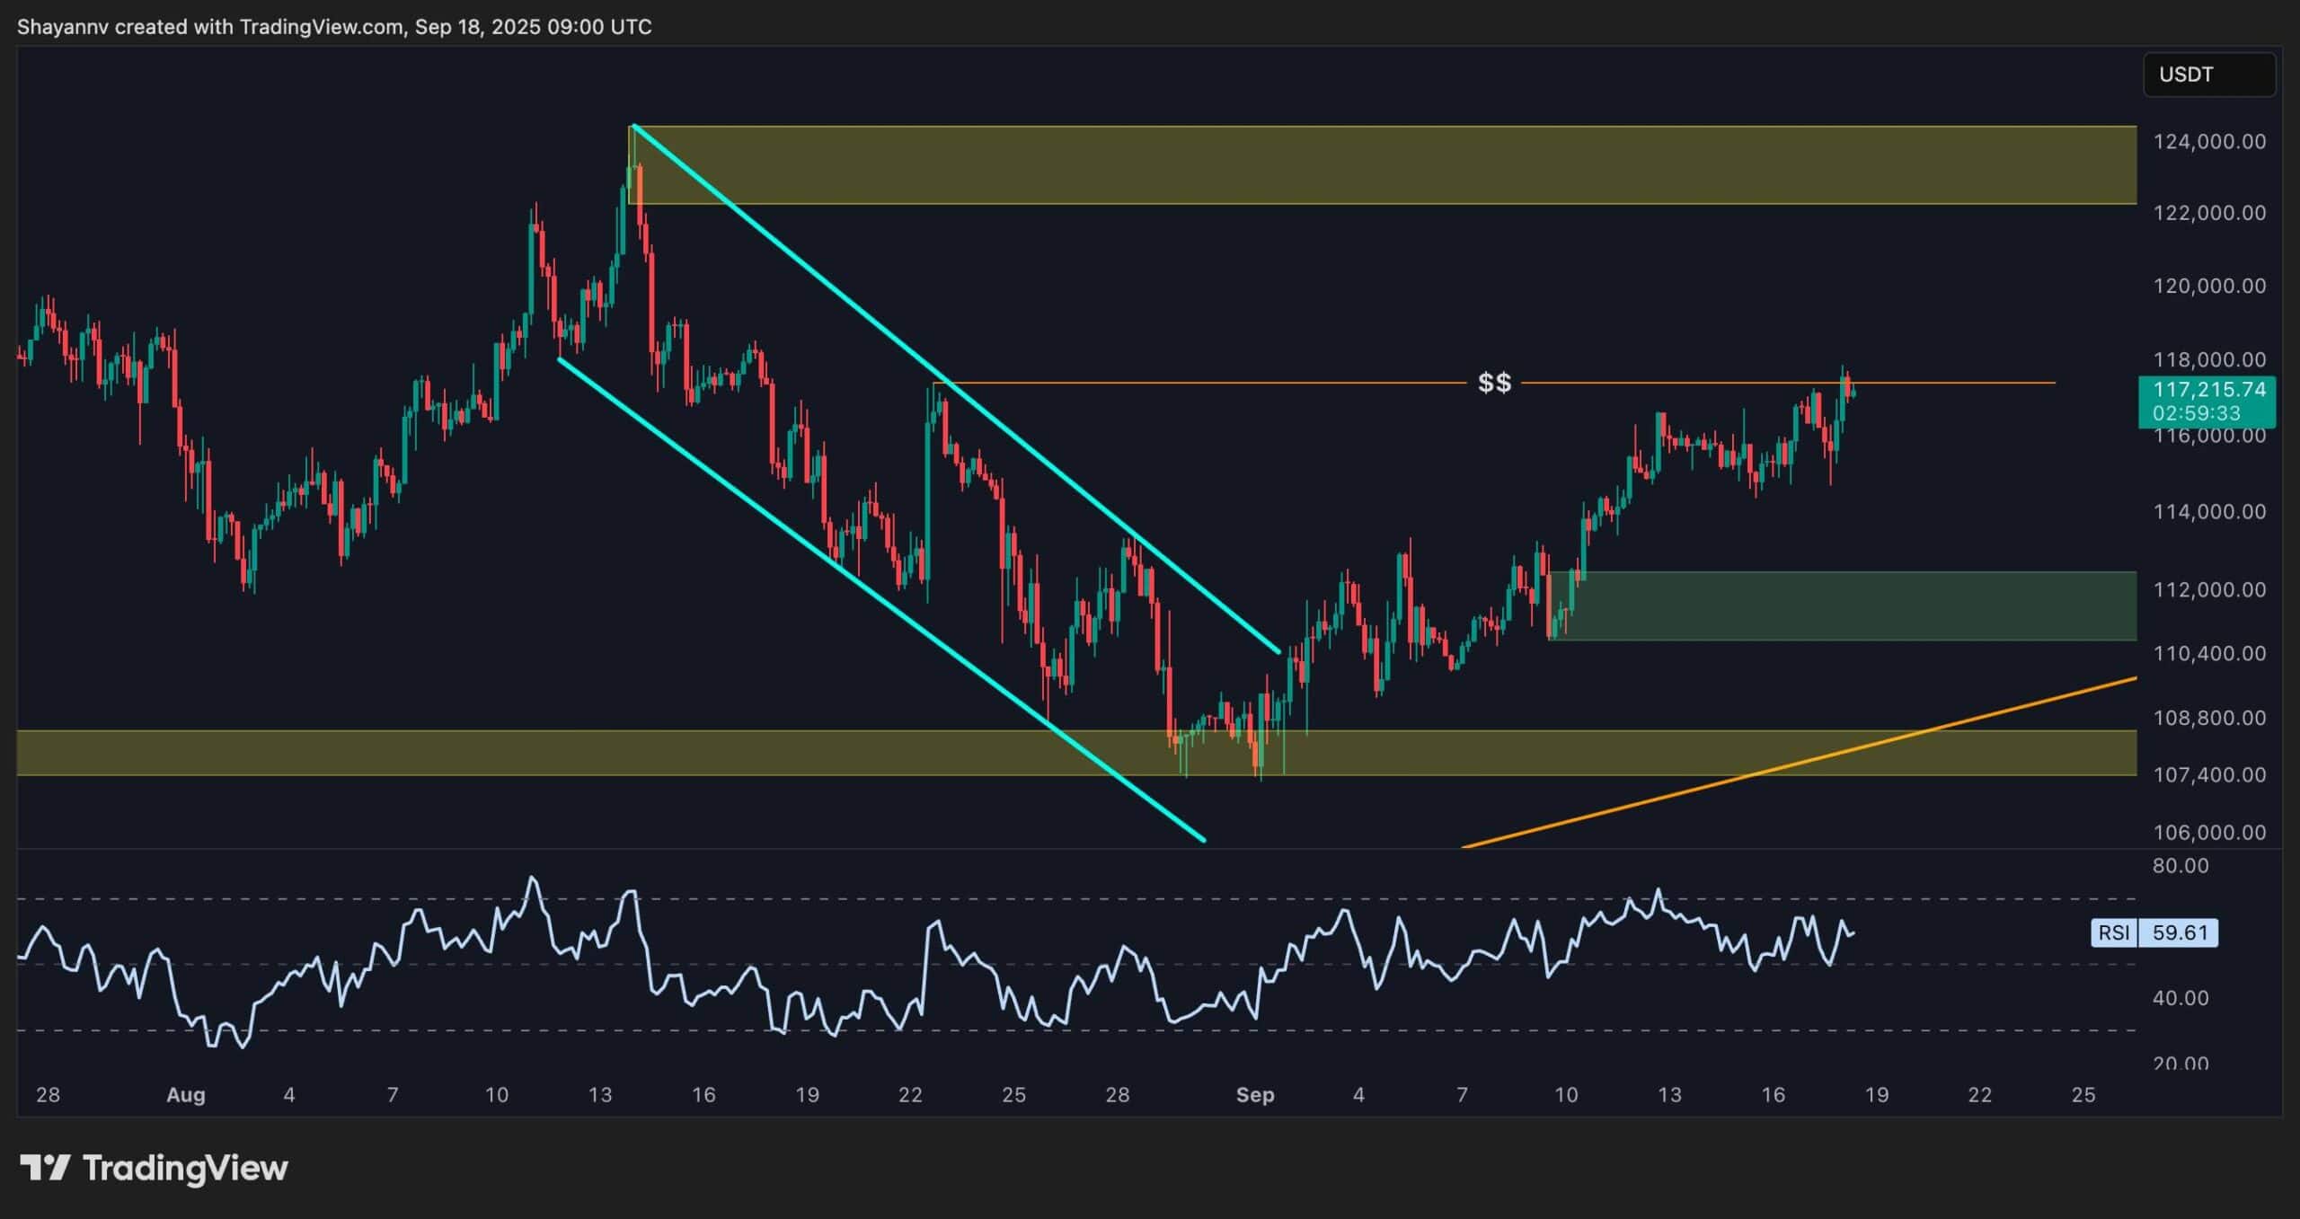Select the $$ liquidity text annotation
Viewport: 2300px width, 1219px height.
click(1494, 384)
